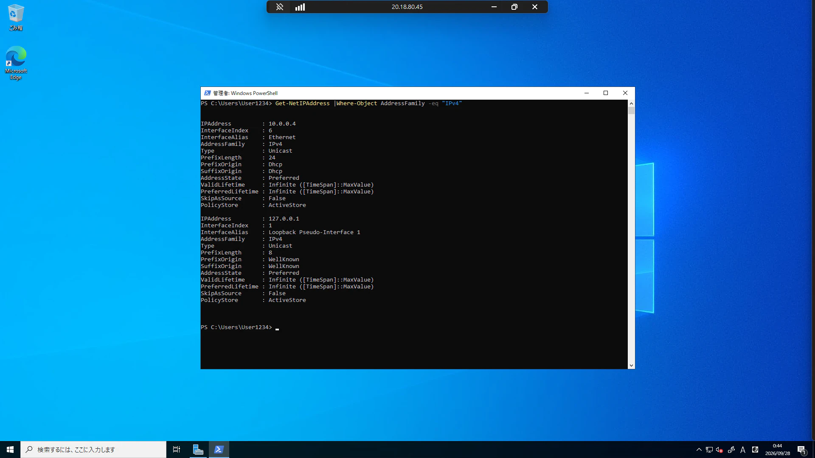815x458 pixels.
Task: Click the final PS C:\Users\User1234> prompt
Action: click(236, 327)
